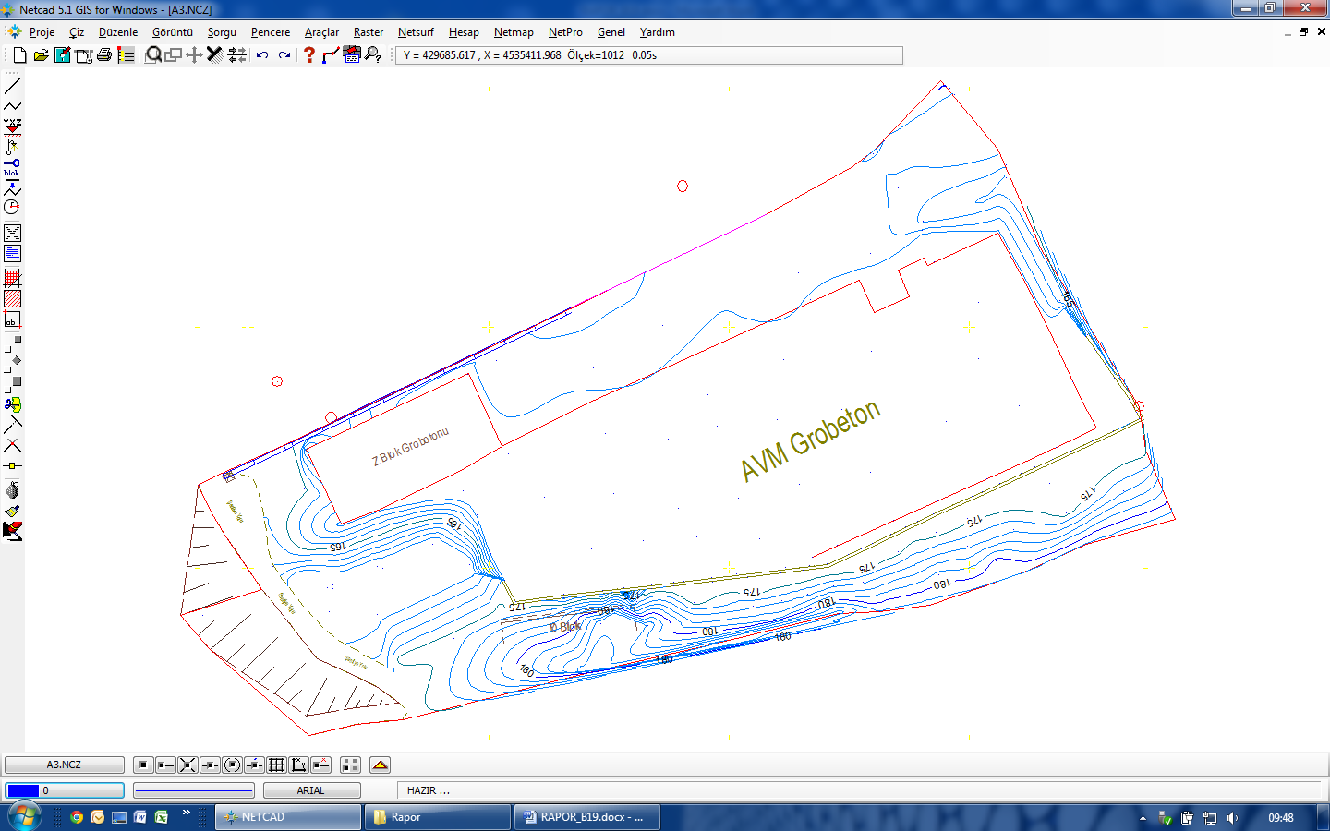Open the Sorgu menu

(222, 32)
